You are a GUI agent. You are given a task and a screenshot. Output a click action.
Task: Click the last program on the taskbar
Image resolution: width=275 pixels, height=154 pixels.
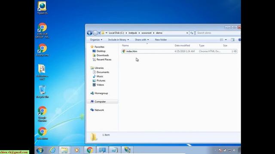(127, 150)
